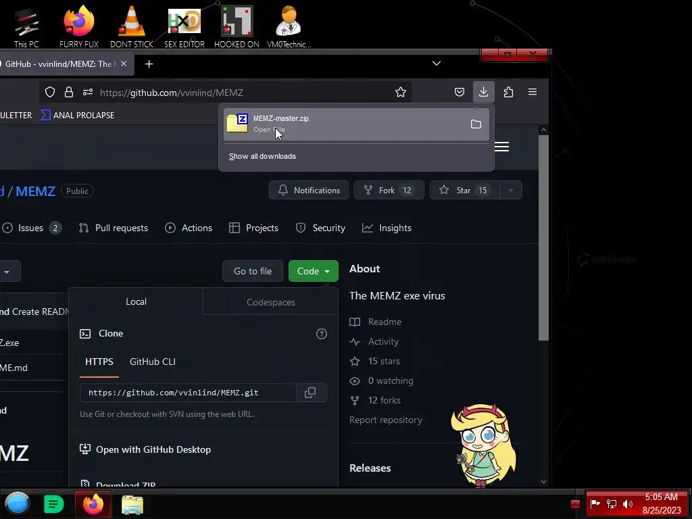Collapse the green Code dropdown
Viewport: 692px width, 519px height.
(314, 271)
